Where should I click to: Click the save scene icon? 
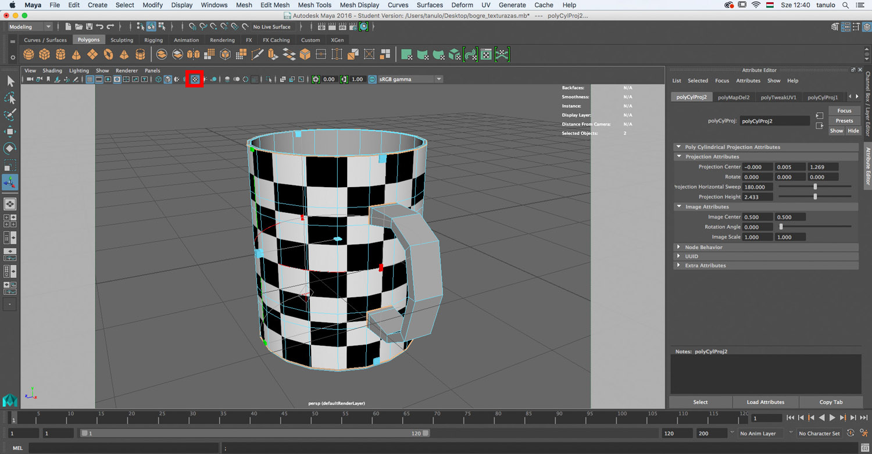point(89,27)
